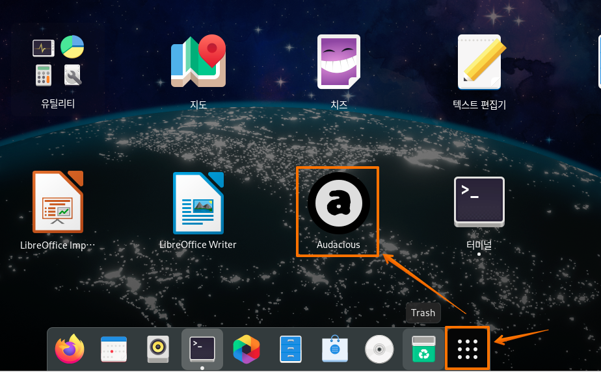
Task: Open the 유틸리티 app folder
Action: (58, 70)
